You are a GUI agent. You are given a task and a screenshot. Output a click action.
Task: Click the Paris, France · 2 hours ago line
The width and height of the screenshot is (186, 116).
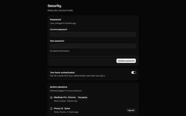click(66, 112)
